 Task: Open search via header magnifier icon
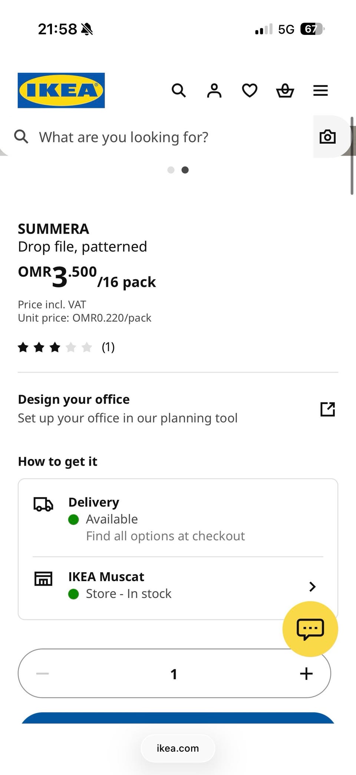click(x=178, y=90)
